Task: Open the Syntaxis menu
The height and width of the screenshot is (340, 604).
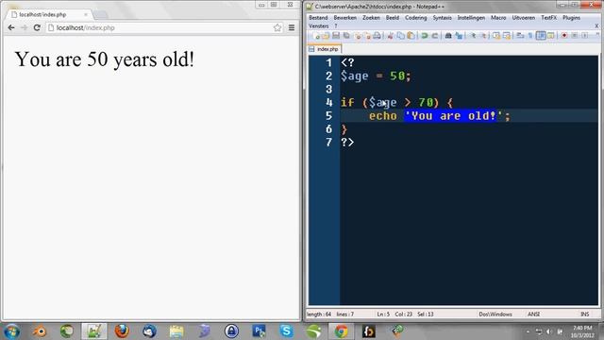Action: [x=442, y=18]
